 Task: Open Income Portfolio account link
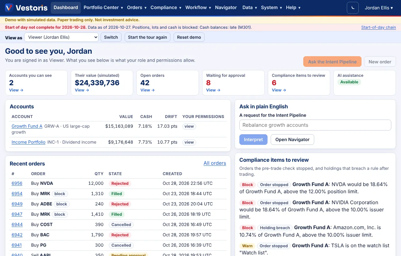pos(29,142)
